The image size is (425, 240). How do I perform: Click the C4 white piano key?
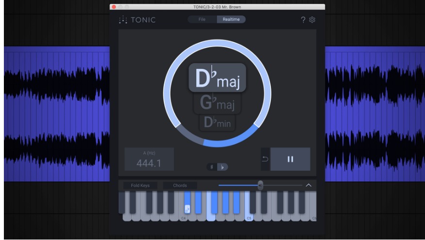(x=183, y=218)
